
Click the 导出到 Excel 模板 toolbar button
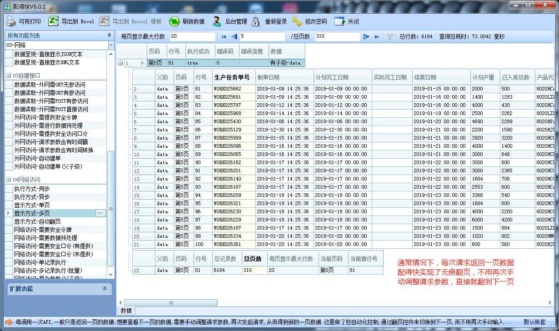pyautogui.click(x=130, y=21)
